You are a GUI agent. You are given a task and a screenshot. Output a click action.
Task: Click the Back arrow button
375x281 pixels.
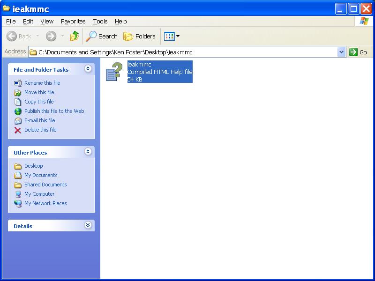11,37
